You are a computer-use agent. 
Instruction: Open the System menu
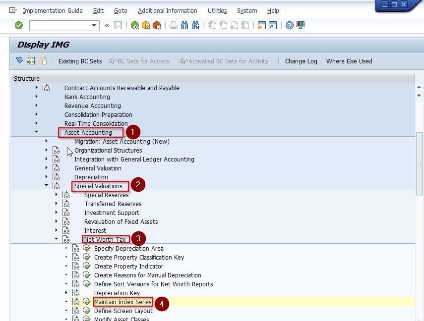pyautogui.click(x=247, y=11)
